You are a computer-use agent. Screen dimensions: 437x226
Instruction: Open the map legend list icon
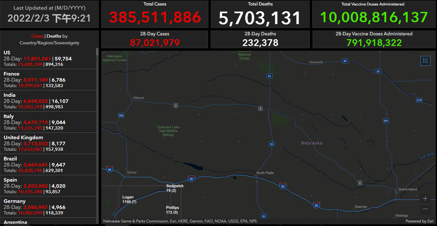tap(425, 60)
